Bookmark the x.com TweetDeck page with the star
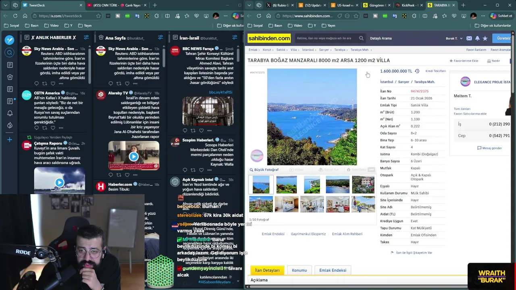The height and width of the screenshot is (290, 516). coord(98,16)
